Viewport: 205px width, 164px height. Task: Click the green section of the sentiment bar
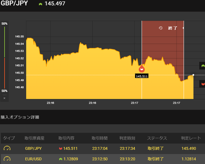click(5, 42)
